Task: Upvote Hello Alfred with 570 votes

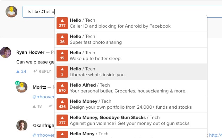Action: tap(62, 88)
